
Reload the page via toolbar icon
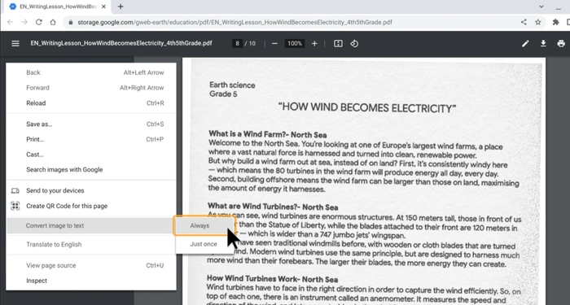[x=38, y=22]
